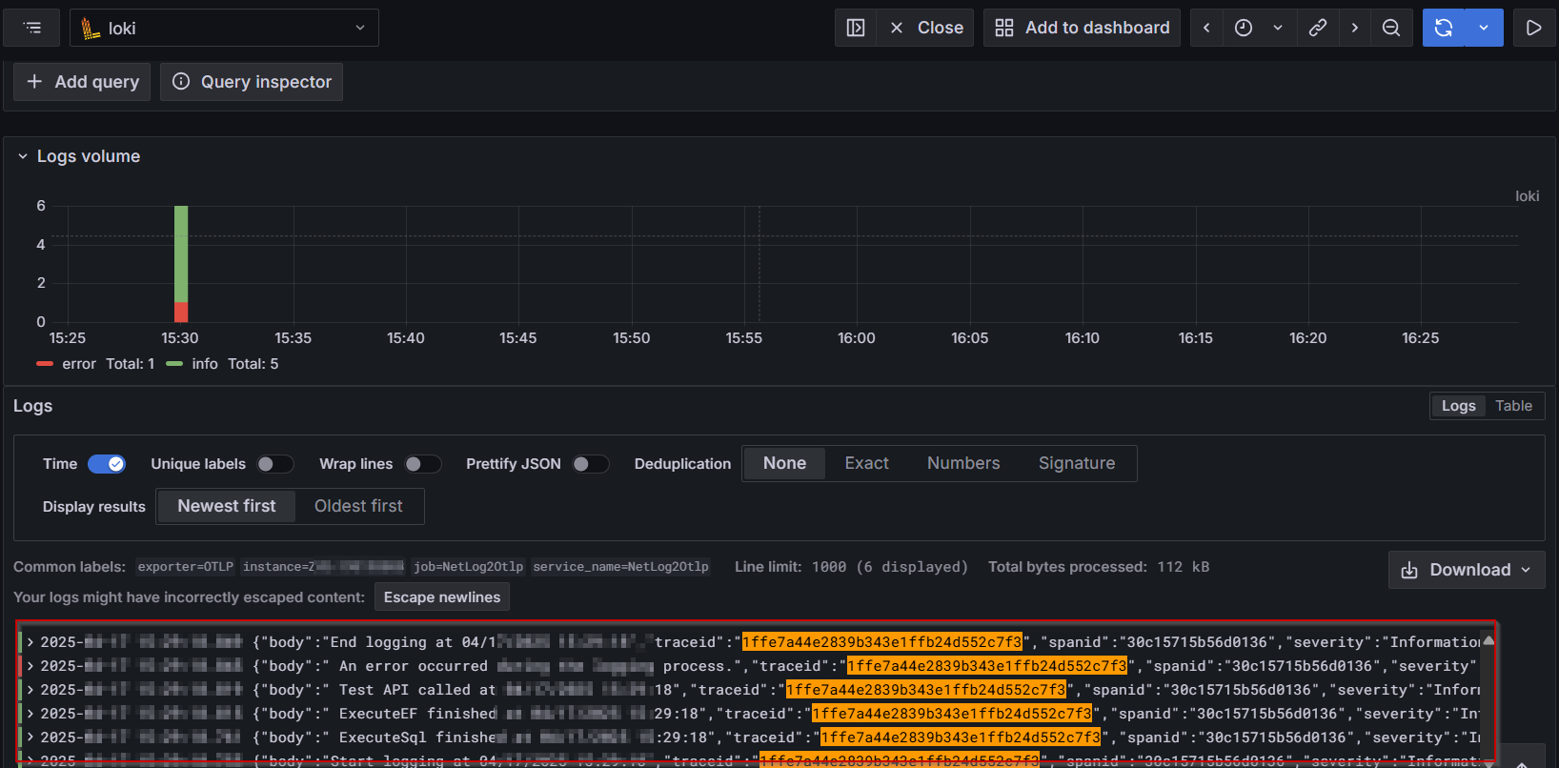Enable the Prettify JSON toggle

click(x=590, y=464)
